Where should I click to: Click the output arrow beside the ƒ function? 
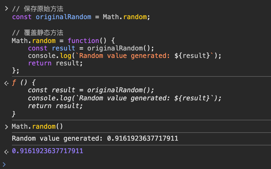click(6, 83)
